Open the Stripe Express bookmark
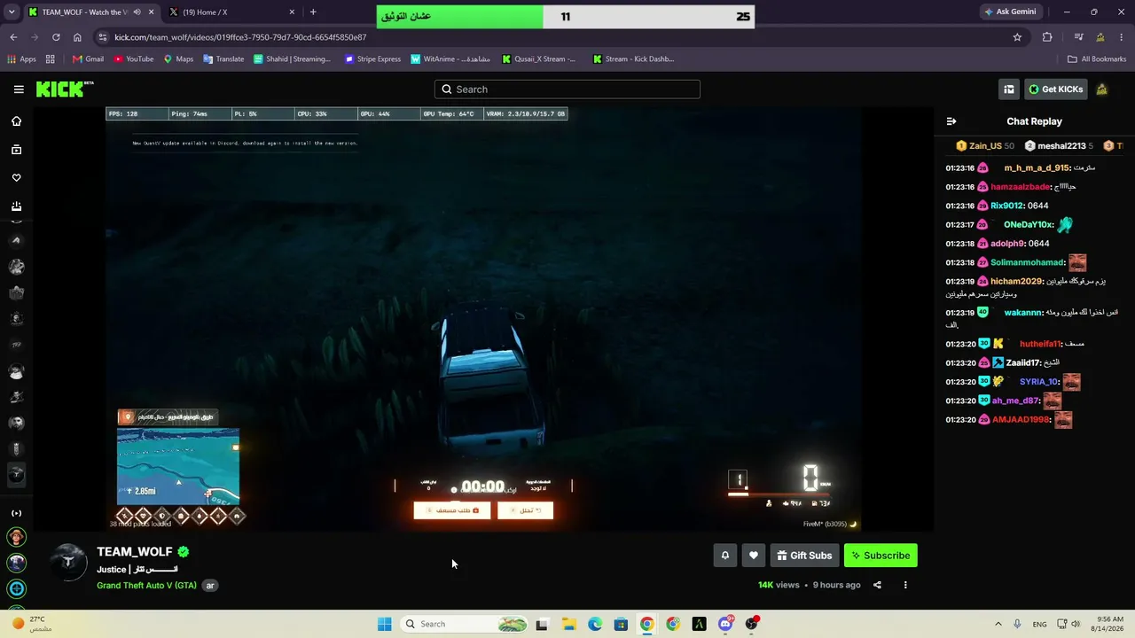Viewport: 1135px width, 638px height. point(372,59)
